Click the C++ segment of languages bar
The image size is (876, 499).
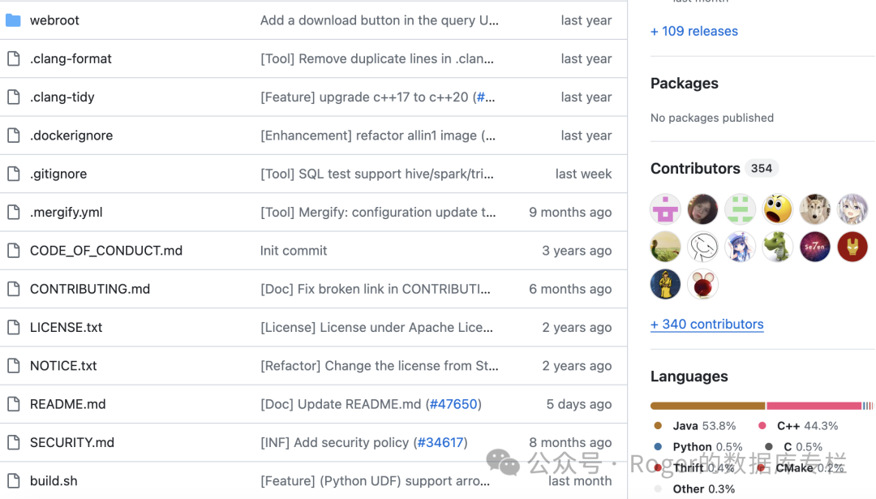click(x=814, y=406)
